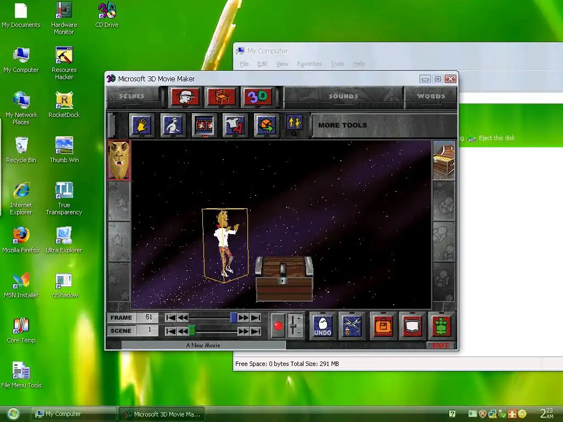Select the RocketDock desktop icon
563x422 pixels.
coord(64,105)
